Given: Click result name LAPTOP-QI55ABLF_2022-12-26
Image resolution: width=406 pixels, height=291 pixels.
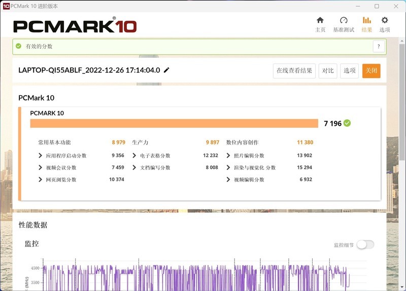Looking at the screenshot, I should pyautogui.click(x=89, y=70).
